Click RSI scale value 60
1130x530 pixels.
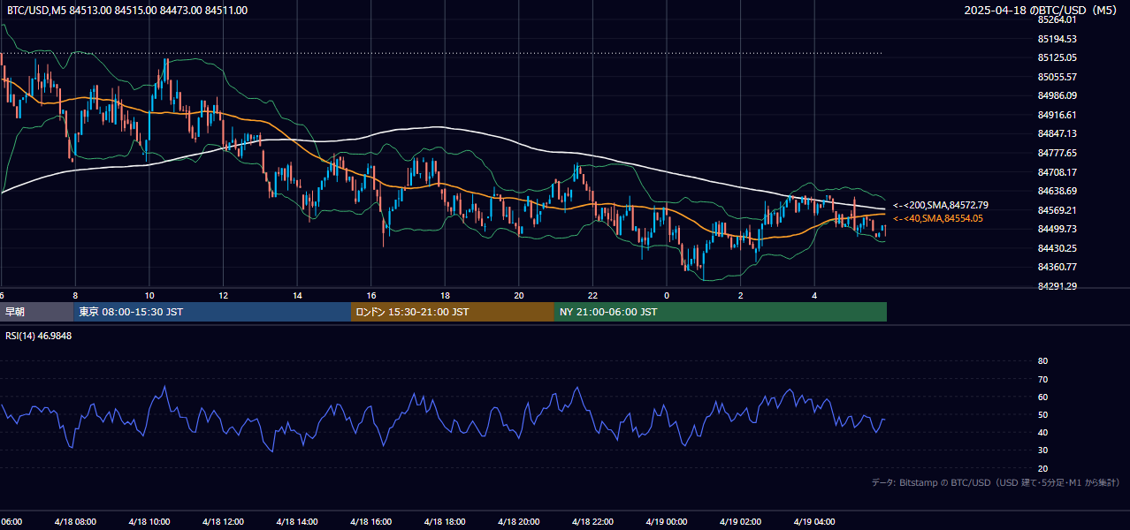(1042, 397)
